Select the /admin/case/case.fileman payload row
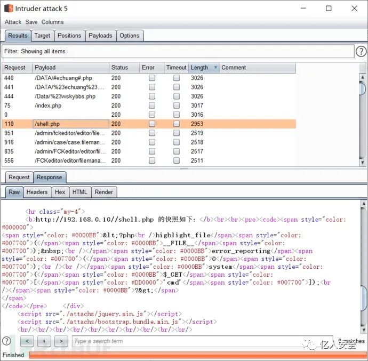The height and width of the screenshot is (361, 368). tap(149, 142)
